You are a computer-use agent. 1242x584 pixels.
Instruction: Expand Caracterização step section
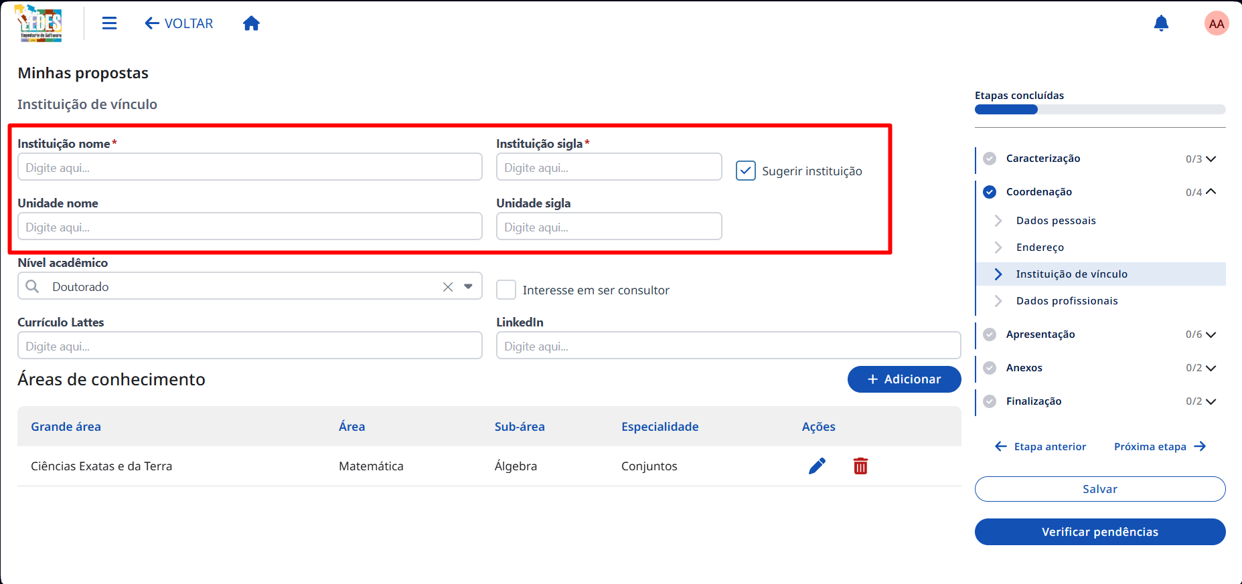tap(1211, 159)
